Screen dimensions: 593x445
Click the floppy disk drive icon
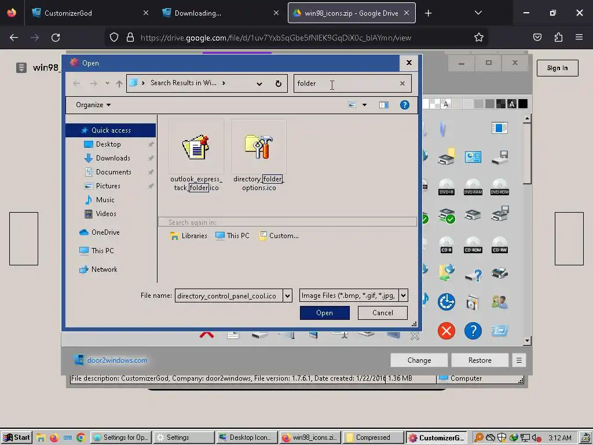(500, 158)
